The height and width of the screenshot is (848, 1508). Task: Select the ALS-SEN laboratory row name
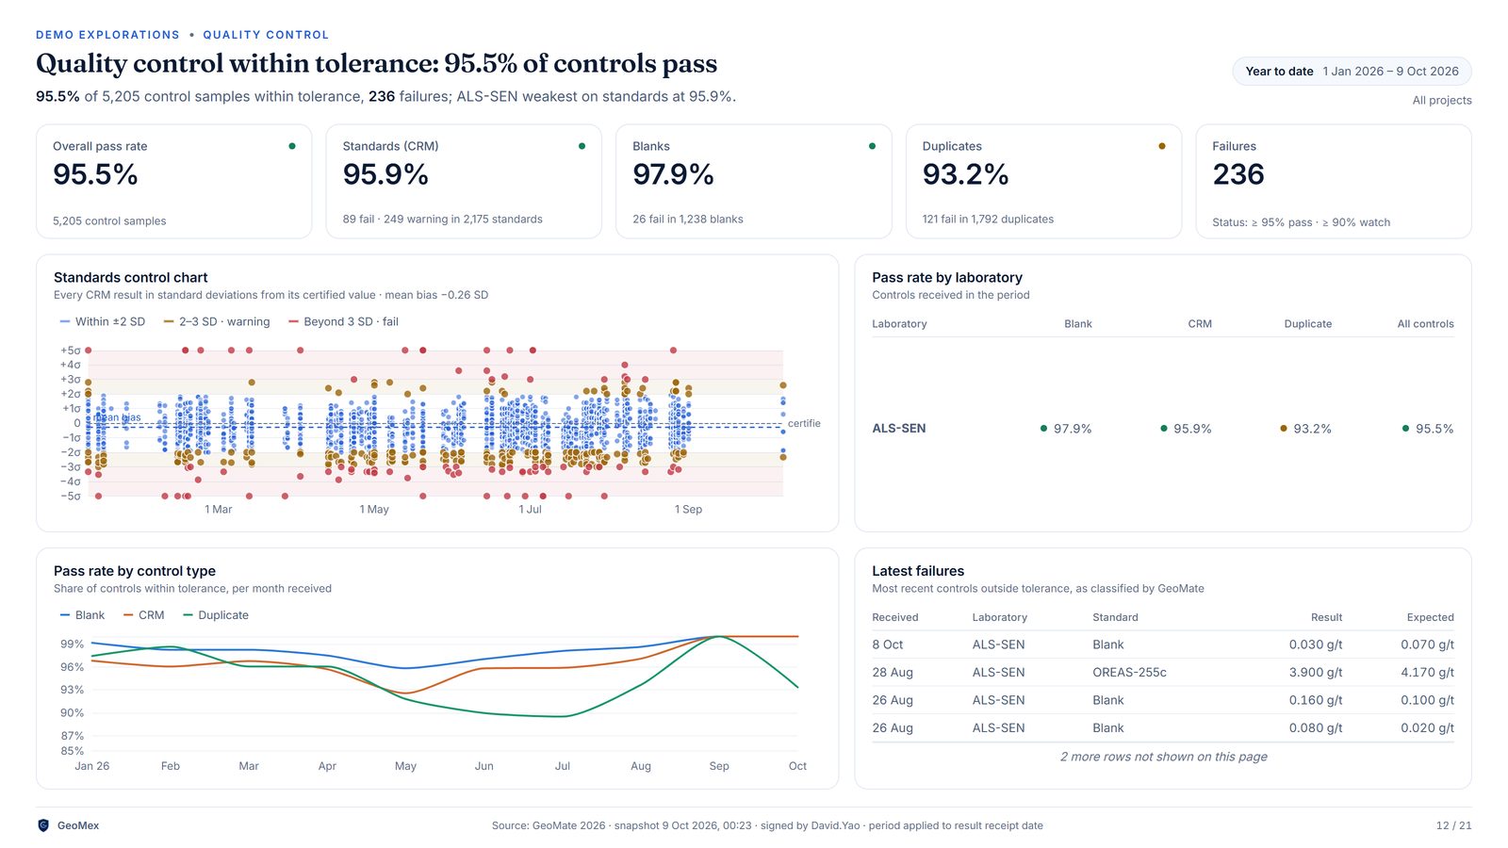pyautogui.click(x=898, y=429)
